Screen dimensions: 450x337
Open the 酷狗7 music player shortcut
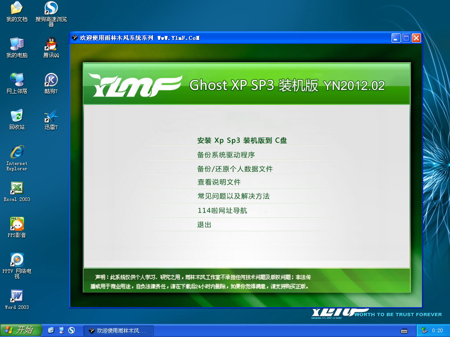point(51,83)
